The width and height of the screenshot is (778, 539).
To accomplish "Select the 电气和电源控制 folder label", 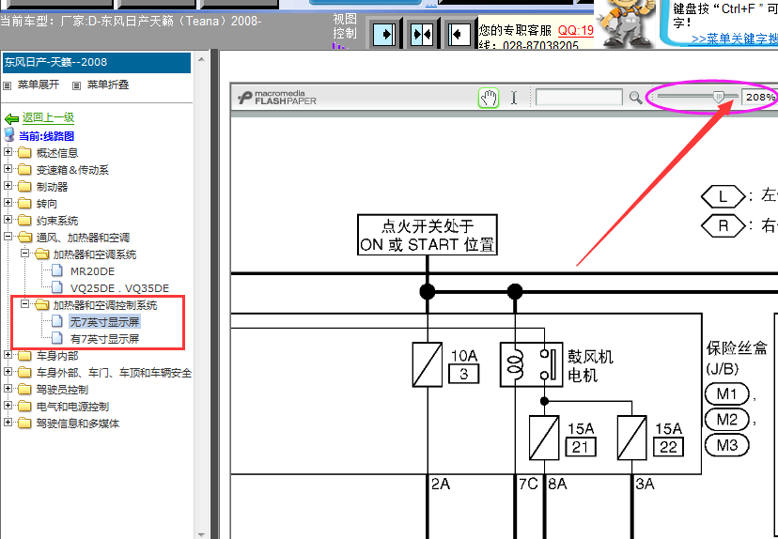I will (x=72, y=406).
